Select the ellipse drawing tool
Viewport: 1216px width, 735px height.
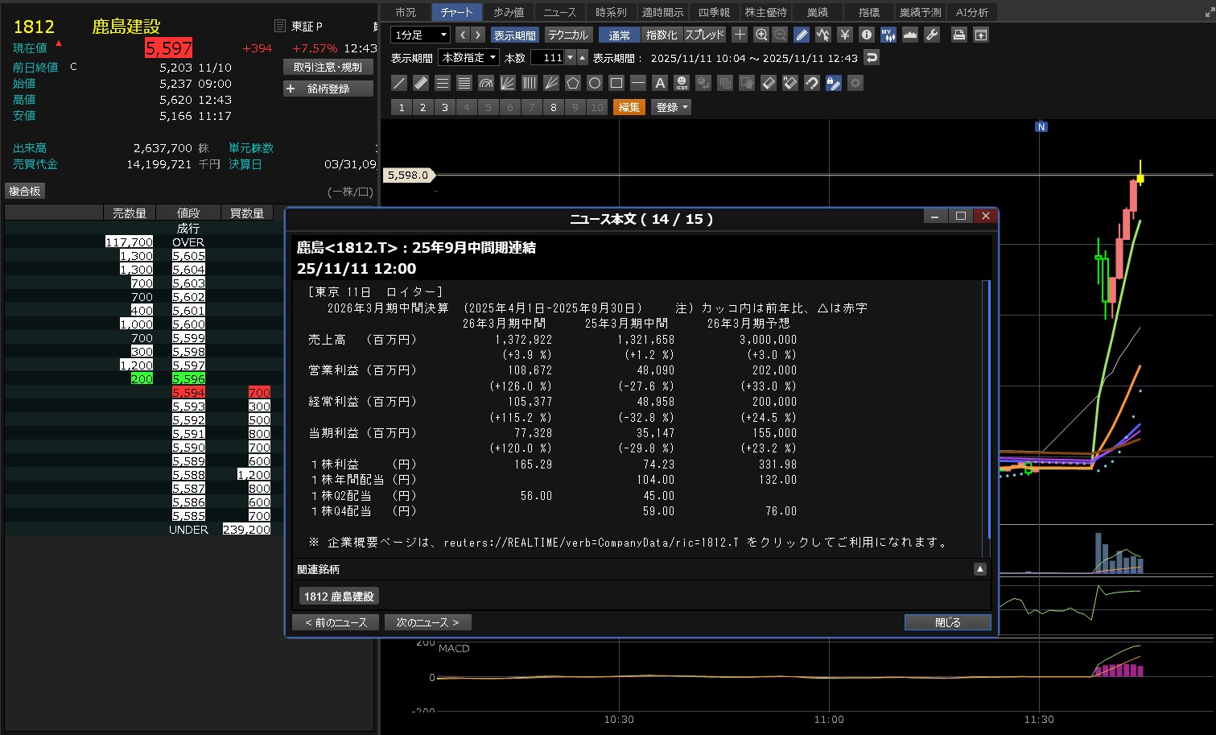(x=595, y=83)
